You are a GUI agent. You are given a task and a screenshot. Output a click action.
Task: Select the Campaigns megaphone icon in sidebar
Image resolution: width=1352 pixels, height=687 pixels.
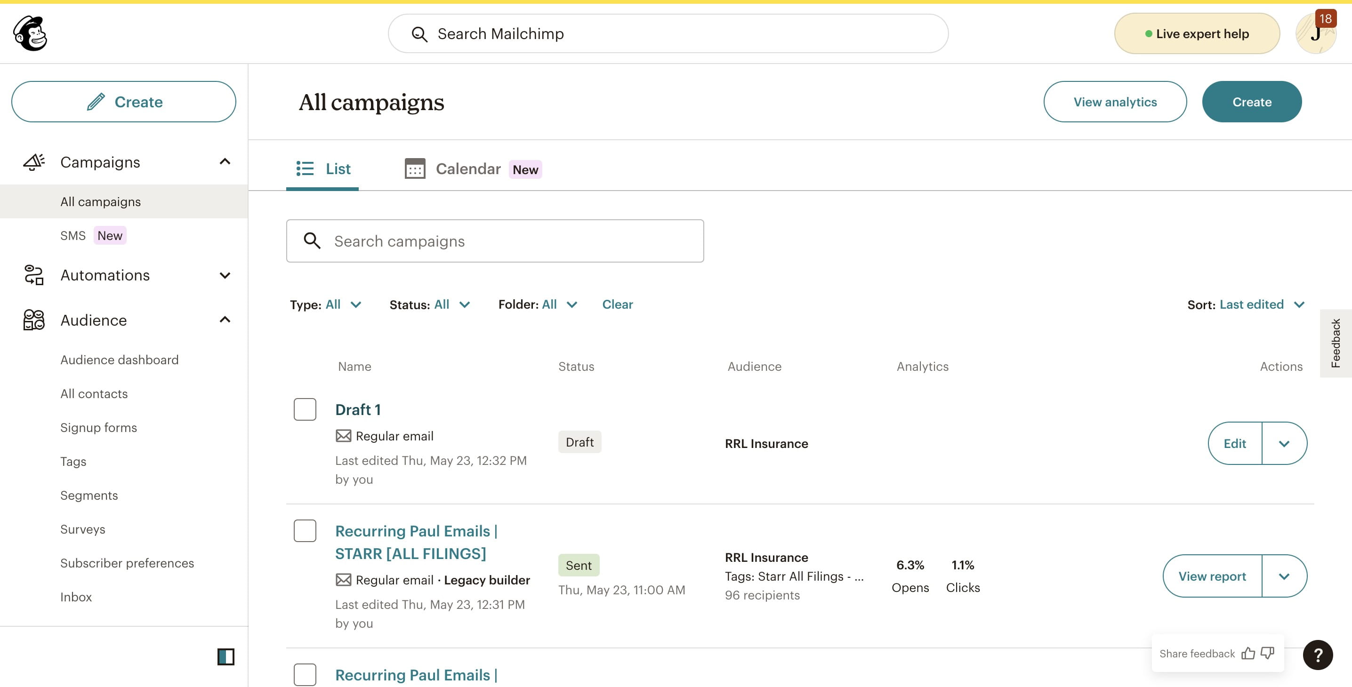tap(32, 161)
